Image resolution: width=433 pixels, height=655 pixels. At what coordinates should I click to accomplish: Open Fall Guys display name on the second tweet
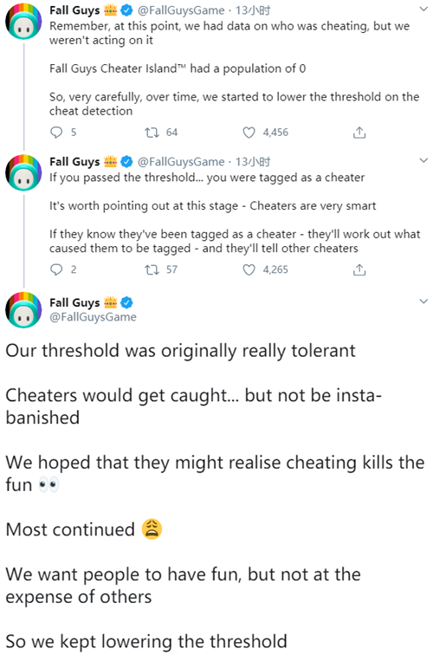tap(74, 162)
